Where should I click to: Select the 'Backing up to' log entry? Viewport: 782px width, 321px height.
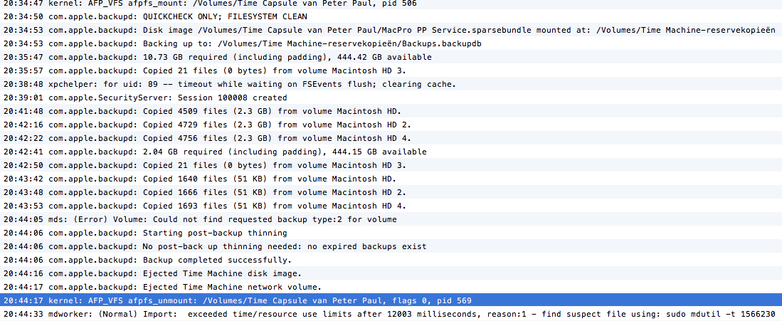click(391, 43)
